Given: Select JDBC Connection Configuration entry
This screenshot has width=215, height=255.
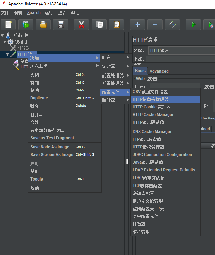Looking at the screenshot, I should coord(165,154).
